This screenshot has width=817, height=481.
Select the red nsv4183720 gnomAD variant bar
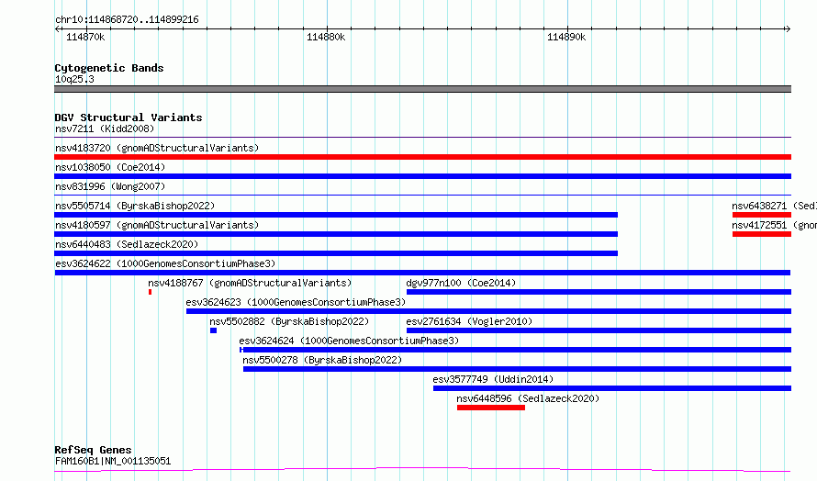click(422, 157)
